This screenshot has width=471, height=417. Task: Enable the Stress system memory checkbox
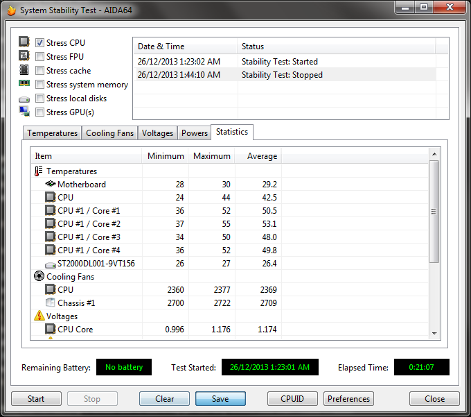[39, 84]
